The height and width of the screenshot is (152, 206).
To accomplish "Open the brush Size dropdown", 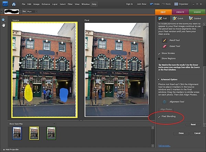I will pyautogui.click(x=36, y=12).
